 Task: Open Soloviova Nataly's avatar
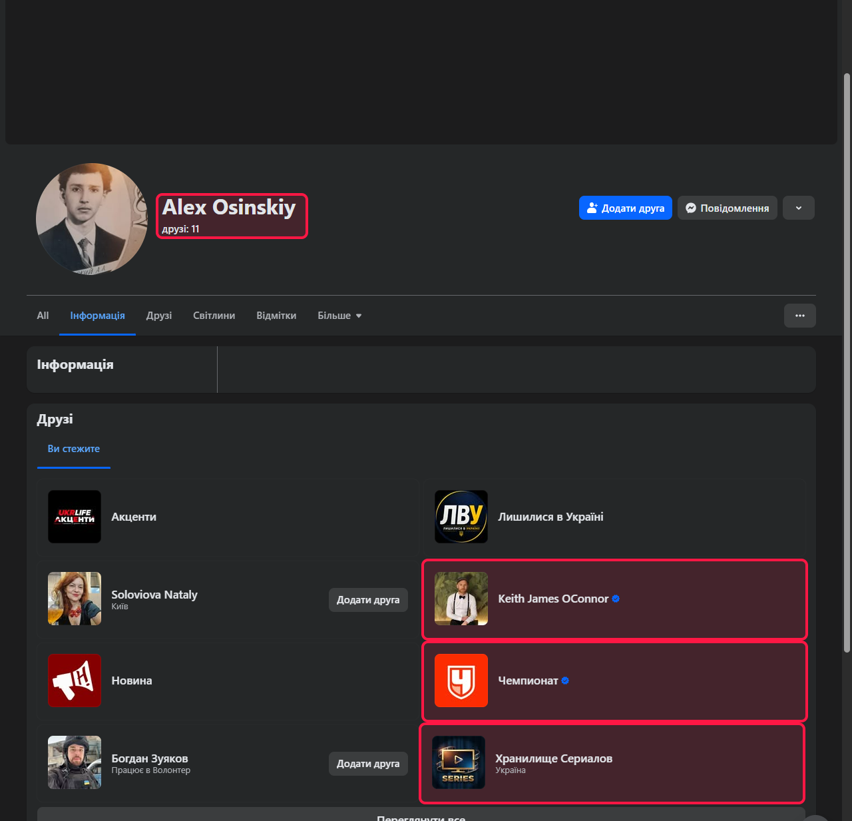click(75, 599)
